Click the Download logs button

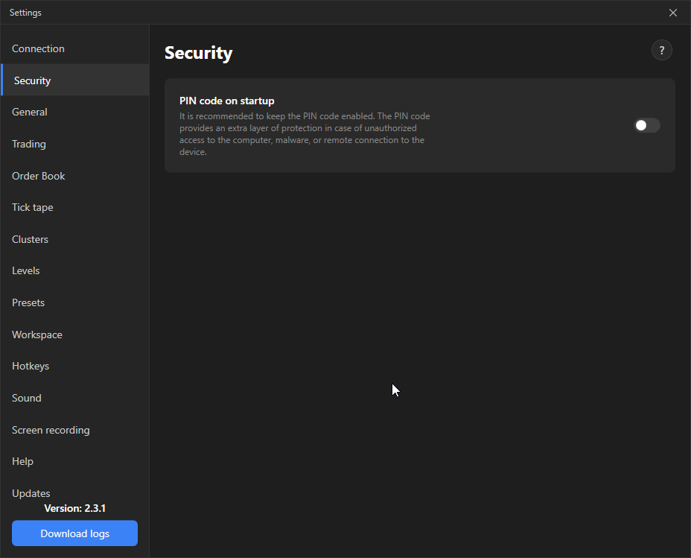(75, 533)
